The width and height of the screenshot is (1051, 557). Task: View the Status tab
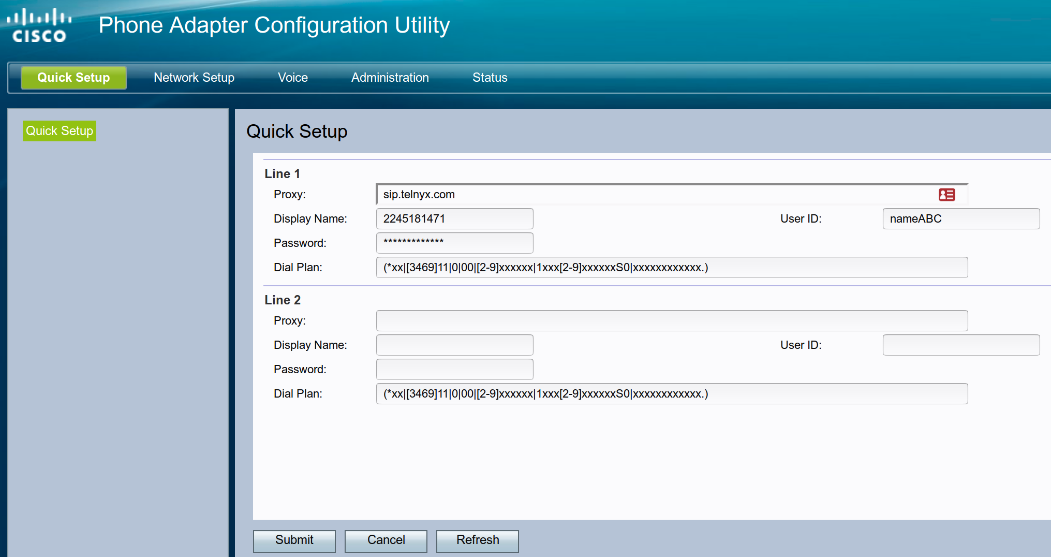490,78
